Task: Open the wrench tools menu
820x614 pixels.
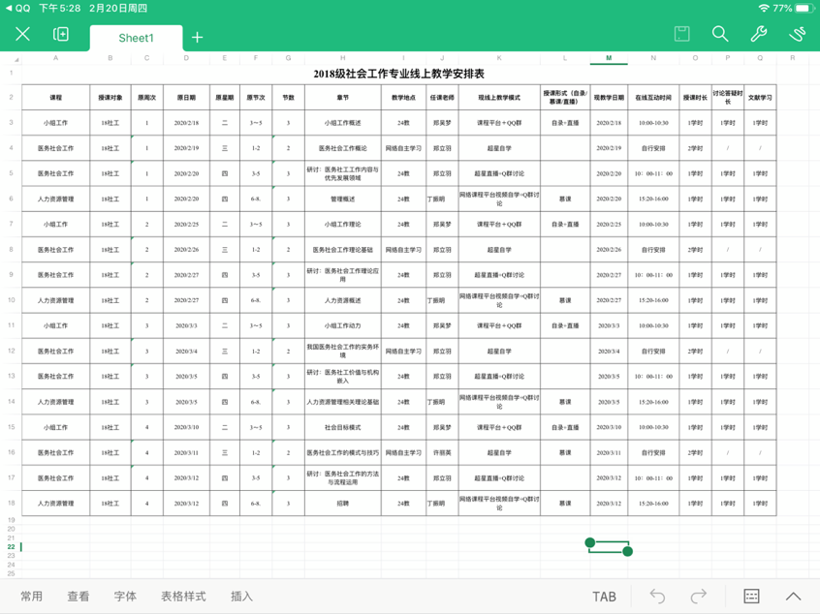Action: tap(759, 34)
